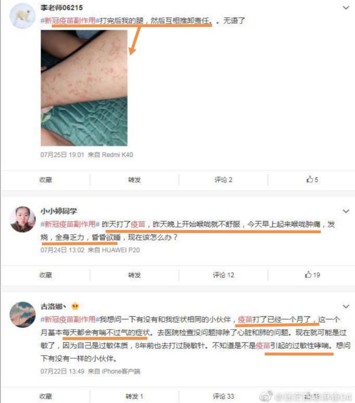Open hashtag #新冠疫苗副作用# in 小小婷同学's post
This screenshot has height=403, width=355.
click(x=70, y=224)
